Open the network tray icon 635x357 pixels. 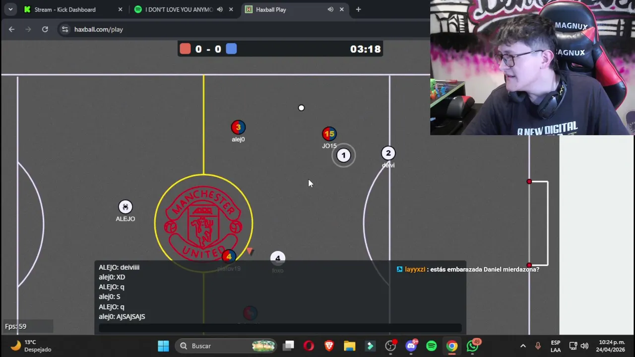click(573, 346)
